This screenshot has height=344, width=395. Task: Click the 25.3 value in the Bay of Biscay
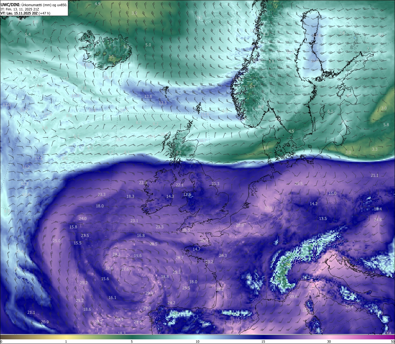coord(177,272)
